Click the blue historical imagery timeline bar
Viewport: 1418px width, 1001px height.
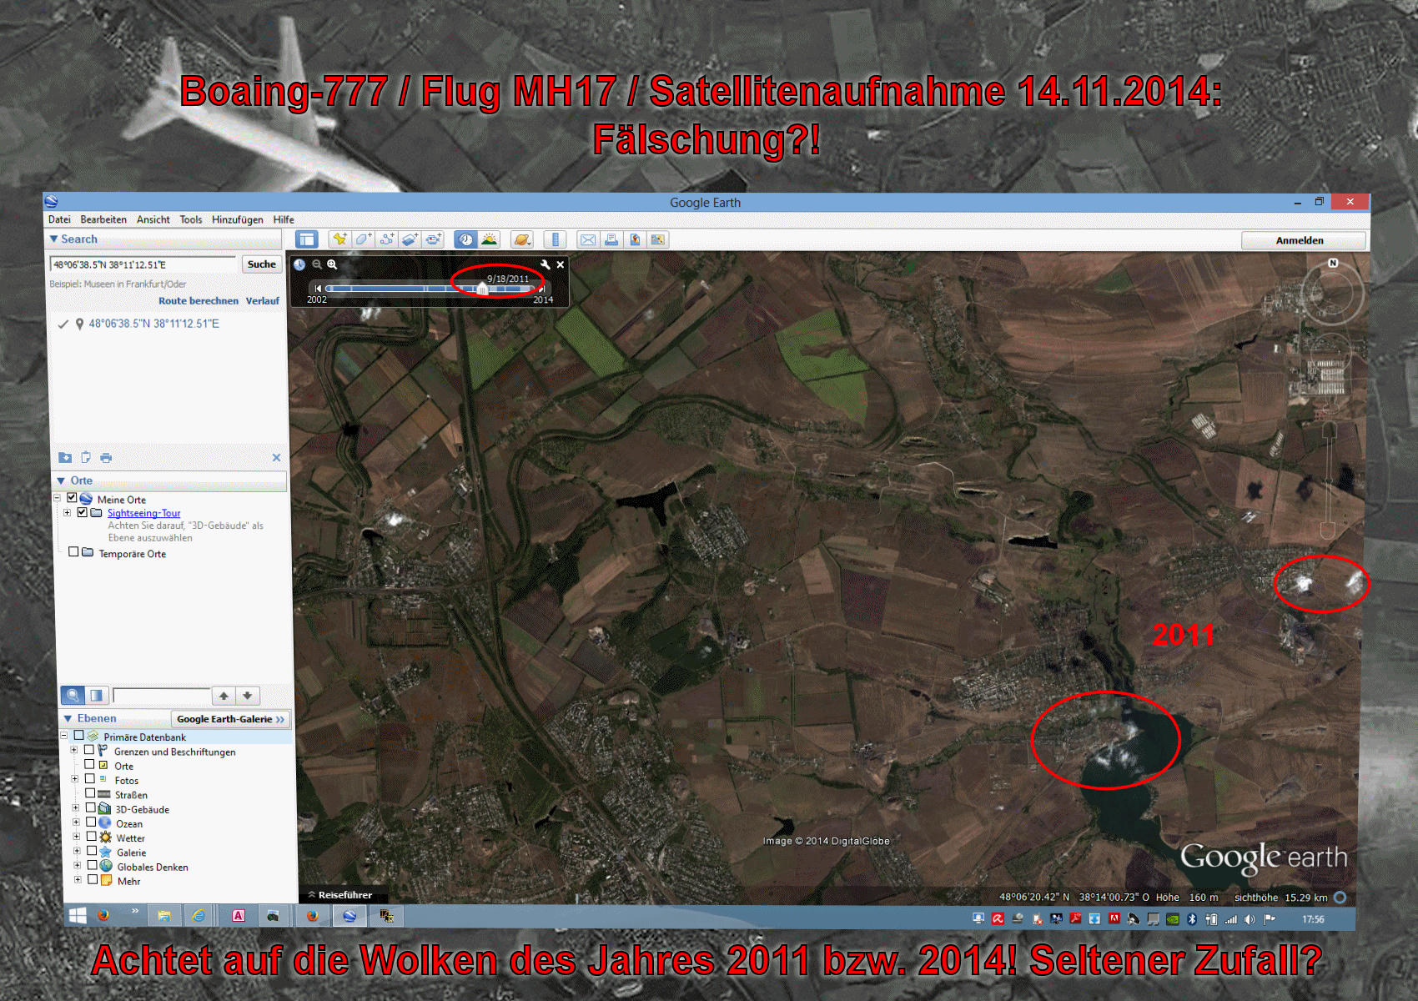tap(430, 289)
